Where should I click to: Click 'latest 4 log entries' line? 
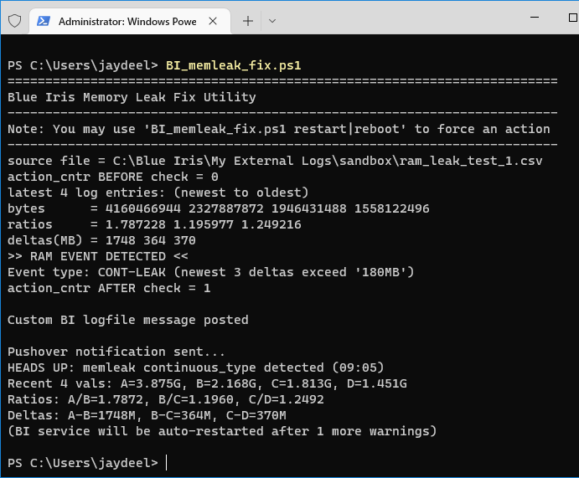[x=158, y=193]
